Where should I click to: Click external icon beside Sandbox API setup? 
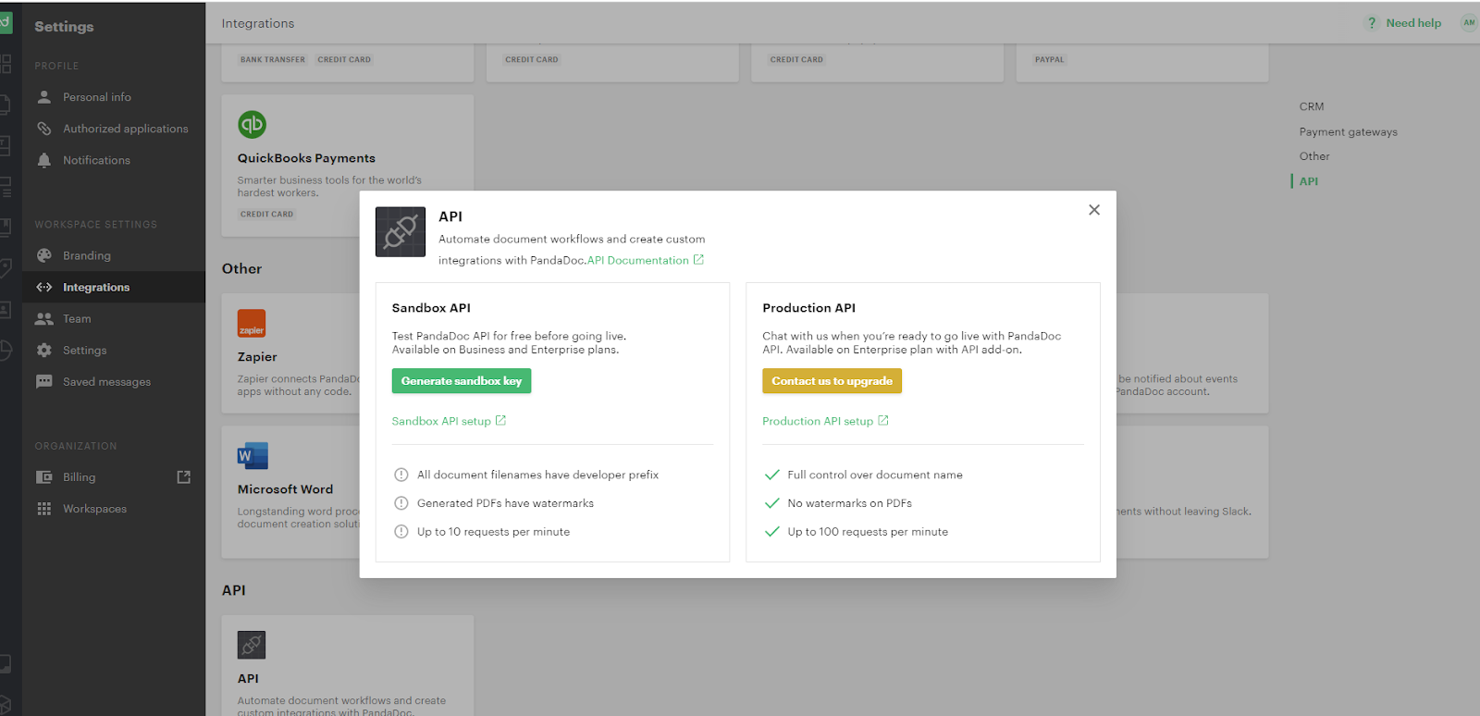click(500, 420)
